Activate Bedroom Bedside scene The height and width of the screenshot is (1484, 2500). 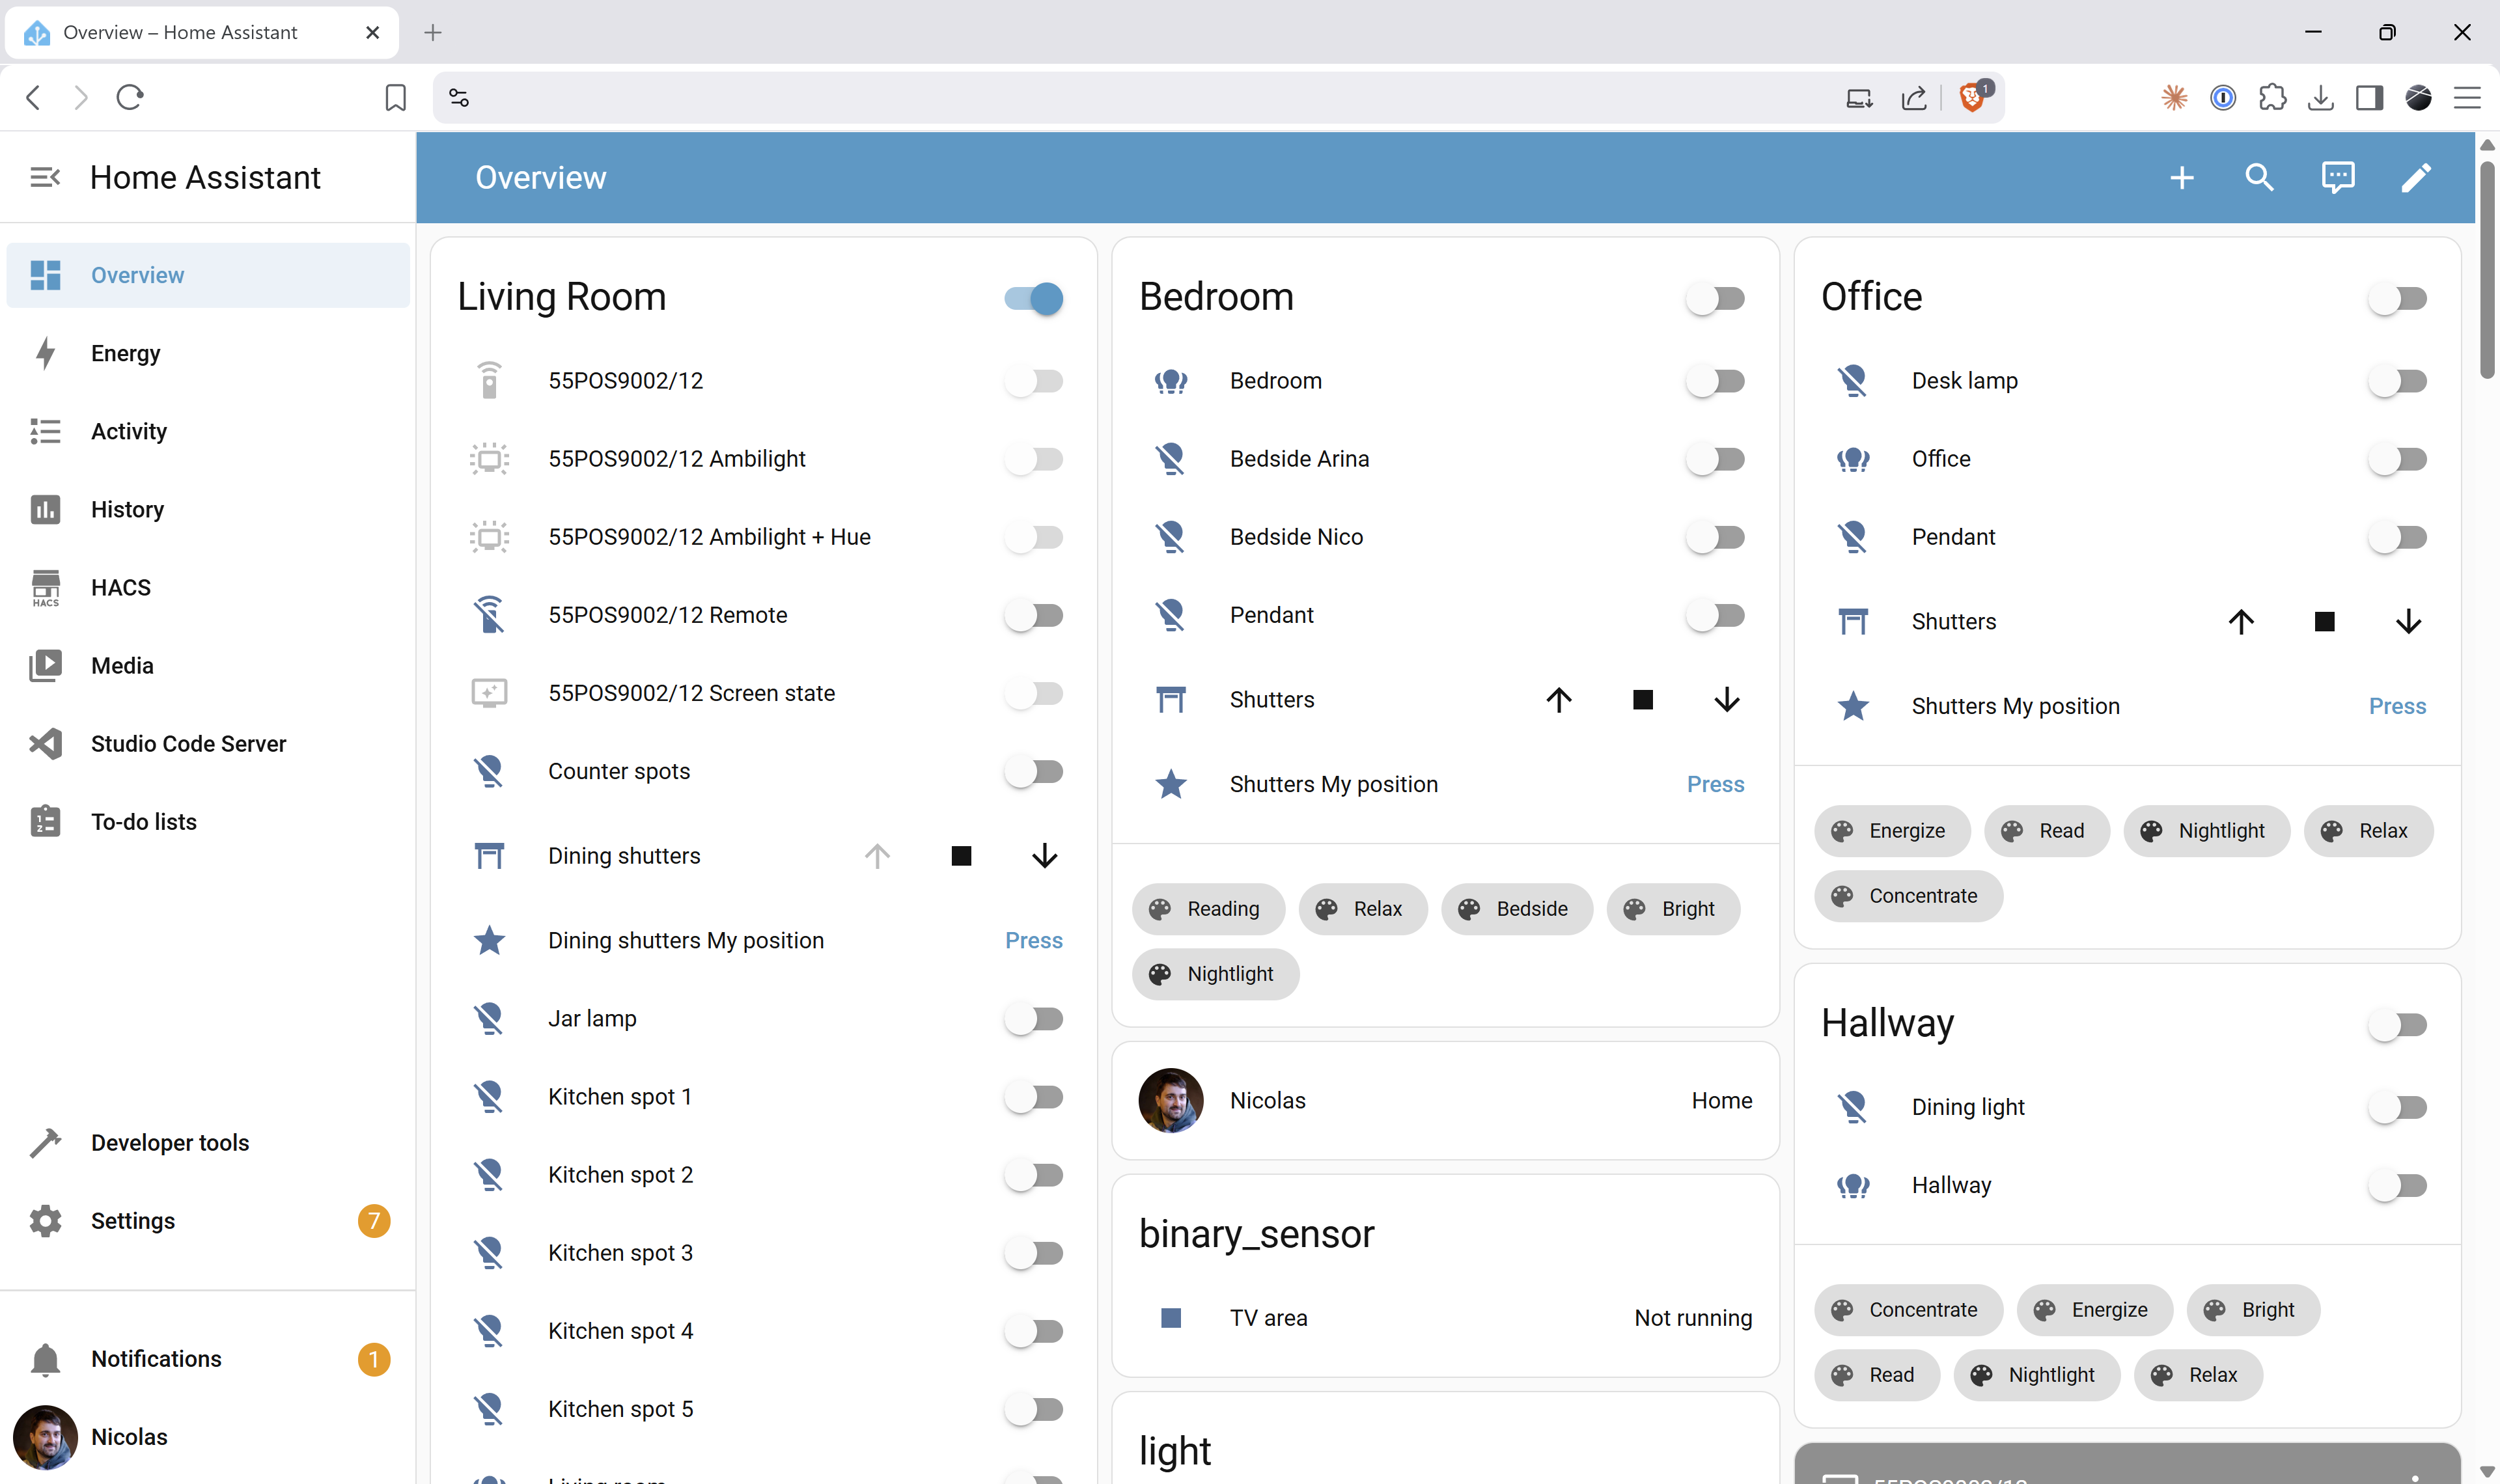pyautogui.click(x=1517, y=909)
